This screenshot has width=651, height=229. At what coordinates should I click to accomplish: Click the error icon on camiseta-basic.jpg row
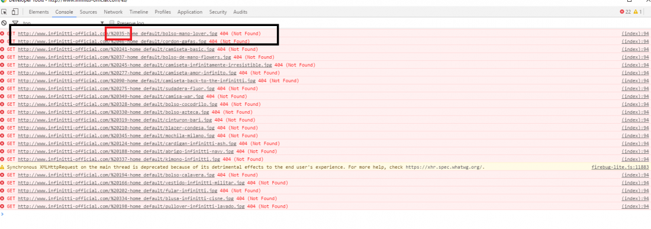[x=2, y=49]
